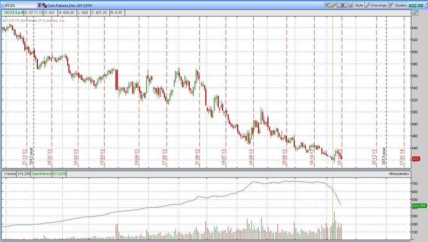
Task: Click the Studies flask icon
Action: [x=391, y=5]
